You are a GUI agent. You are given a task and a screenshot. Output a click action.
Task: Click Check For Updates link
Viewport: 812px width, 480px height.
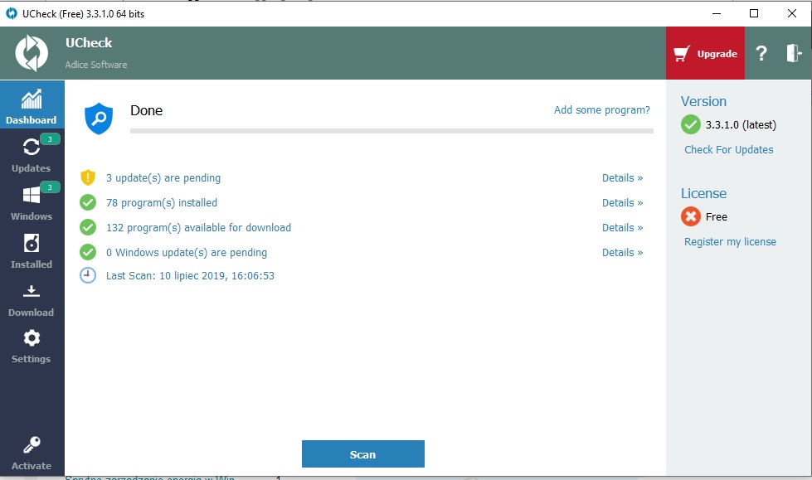pyautogui.click(x=728, y=150)
